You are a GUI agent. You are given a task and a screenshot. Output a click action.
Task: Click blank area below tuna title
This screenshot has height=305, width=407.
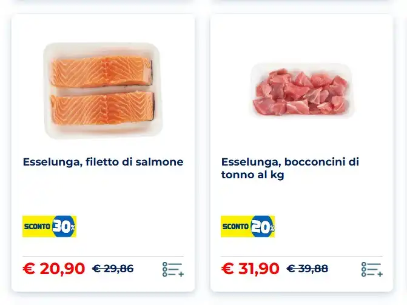pos(301,197)
